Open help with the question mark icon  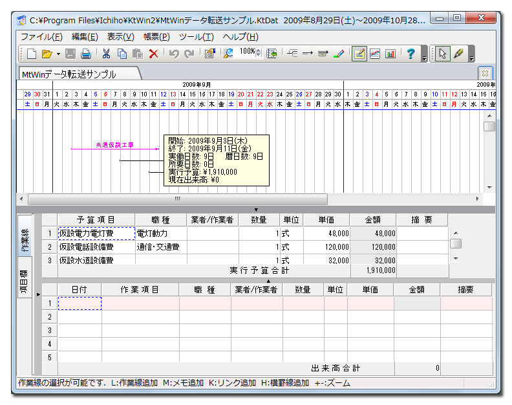411,53
